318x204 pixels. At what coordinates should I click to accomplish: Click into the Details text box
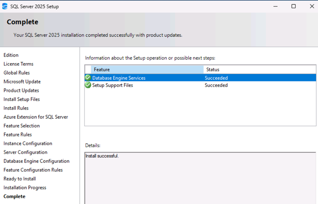200,178
